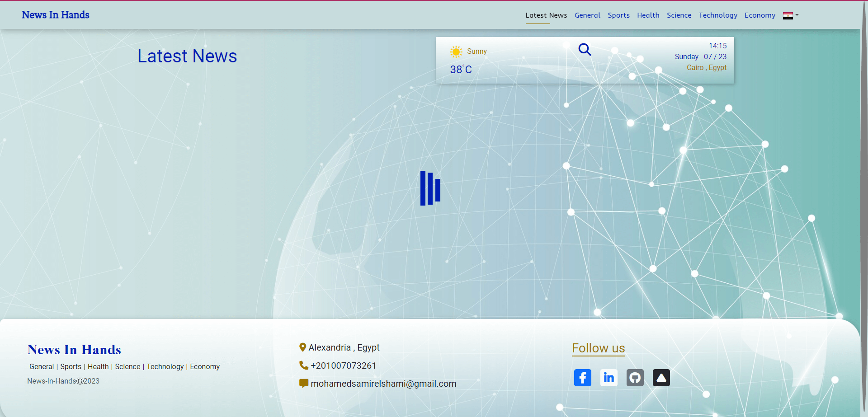Click the sunny weather icon

click(456, 52)
